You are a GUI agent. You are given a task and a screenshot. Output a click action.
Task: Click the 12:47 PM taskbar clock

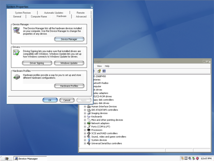206,158
